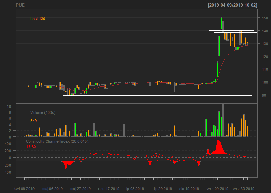Click the 150 price axis label

tap(265, 18)
